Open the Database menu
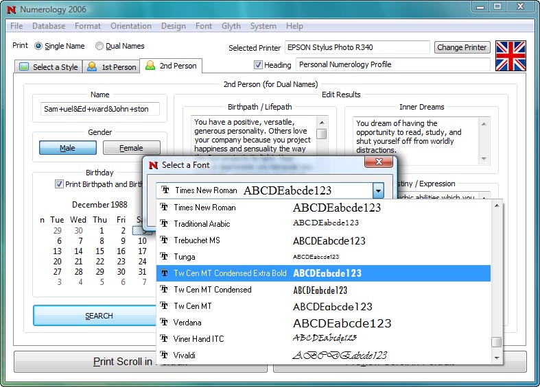540x387 pixels. pos(49,26)
